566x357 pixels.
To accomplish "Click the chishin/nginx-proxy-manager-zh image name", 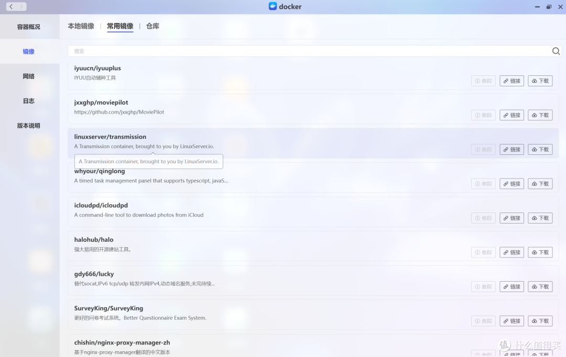I will (122, 342).
